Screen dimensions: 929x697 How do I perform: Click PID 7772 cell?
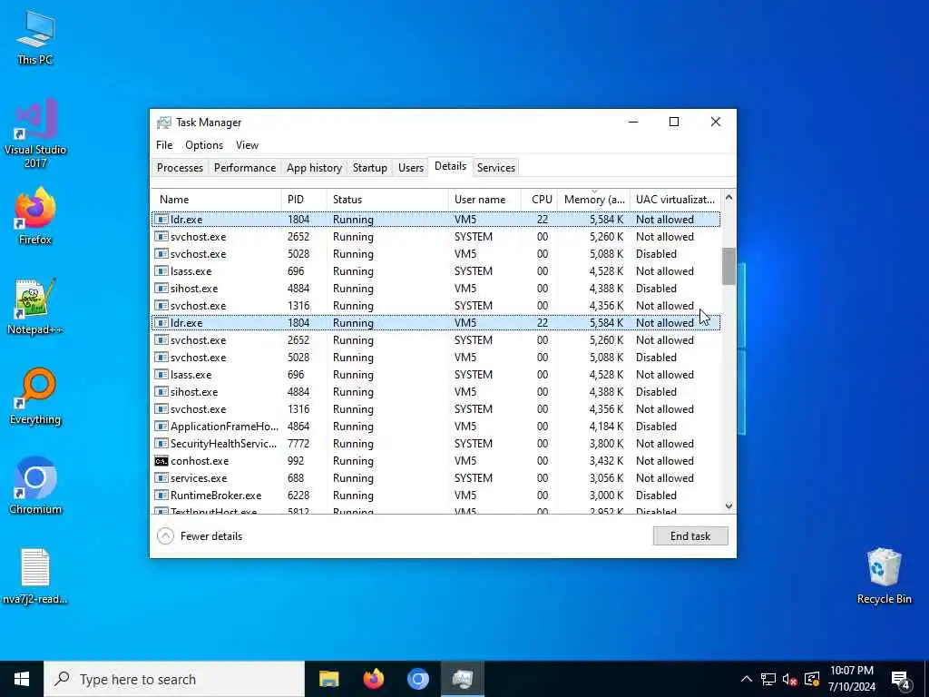[298, 444]
